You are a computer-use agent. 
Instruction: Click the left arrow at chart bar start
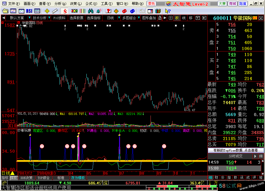[3, 18]
